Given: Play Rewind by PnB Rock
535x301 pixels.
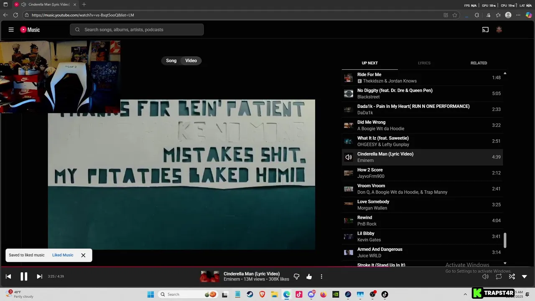Looking at the screenshot, I should 422,221.
